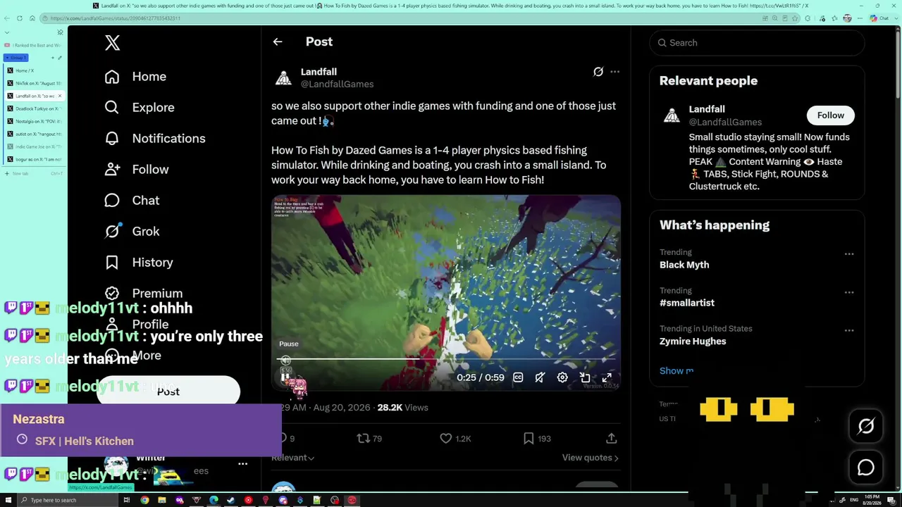The width and height of the screenshot is (902, 507).
Task: Open more options for Black Myth trend
Action: (x=849, y=254)
